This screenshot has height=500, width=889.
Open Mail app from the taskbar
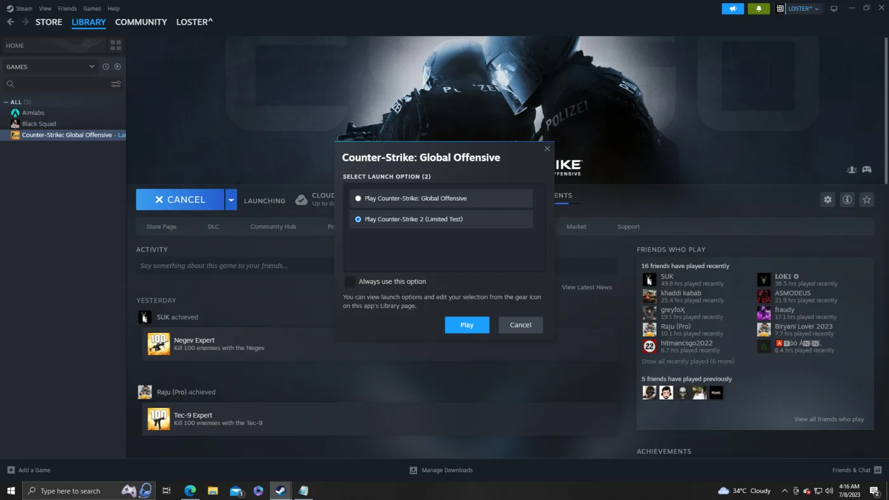click(x=236, y=490)
